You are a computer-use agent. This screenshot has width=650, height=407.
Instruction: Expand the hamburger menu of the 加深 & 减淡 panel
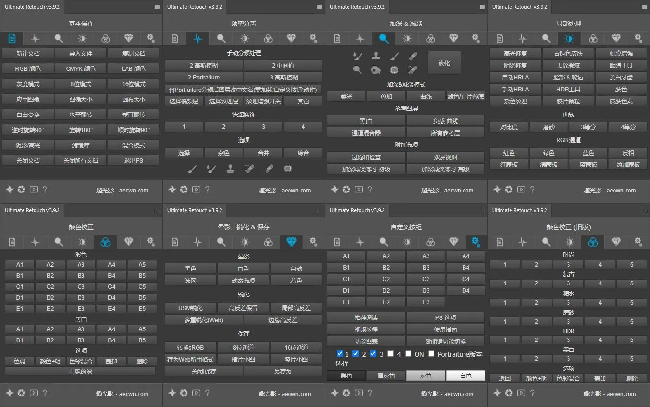482,7
